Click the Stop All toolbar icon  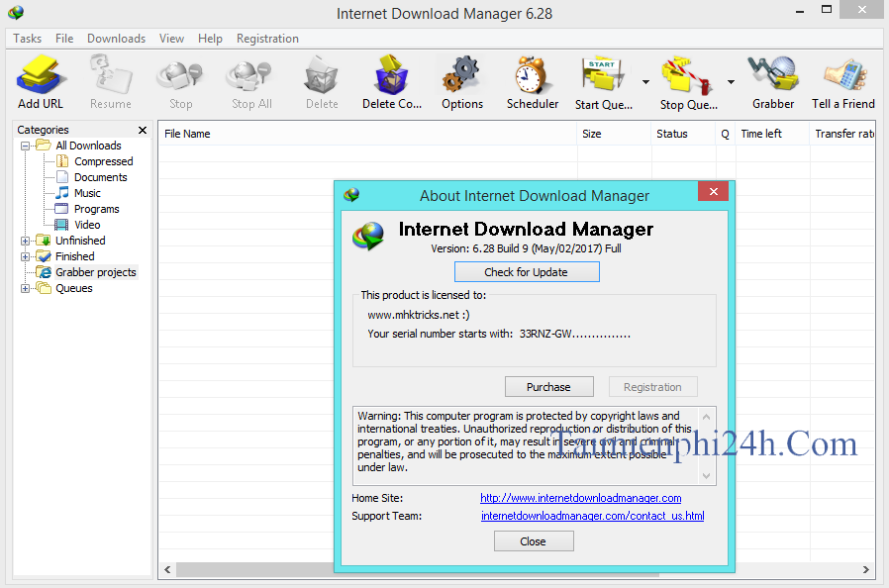[x=250, y=75]
